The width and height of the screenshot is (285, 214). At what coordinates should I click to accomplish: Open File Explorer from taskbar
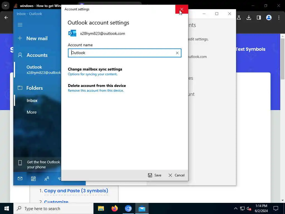click(x=101, y=208)
